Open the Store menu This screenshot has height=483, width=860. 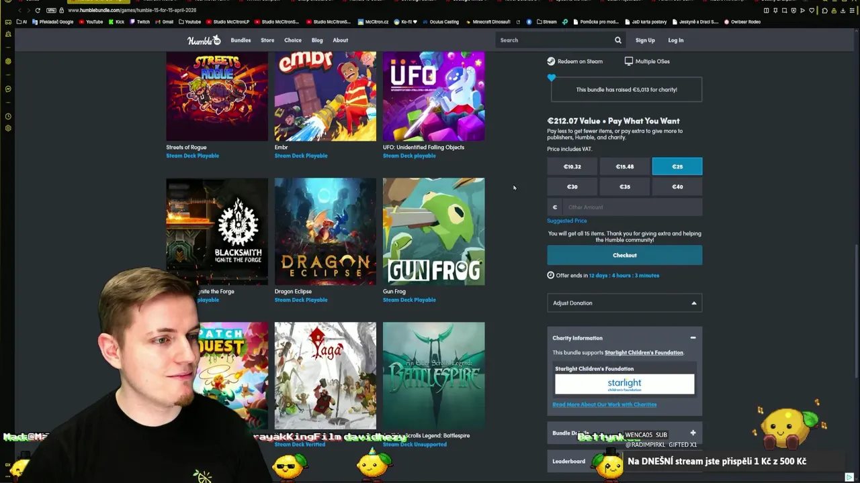click(267, 40)
